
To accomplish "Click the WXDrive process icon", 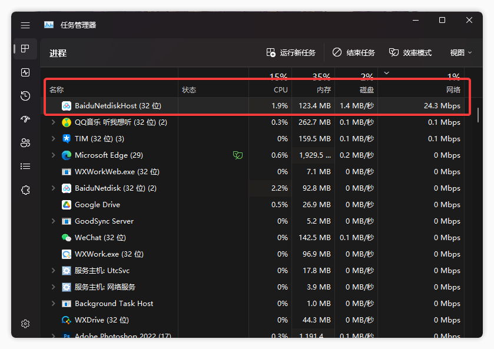I will point(66,320).
